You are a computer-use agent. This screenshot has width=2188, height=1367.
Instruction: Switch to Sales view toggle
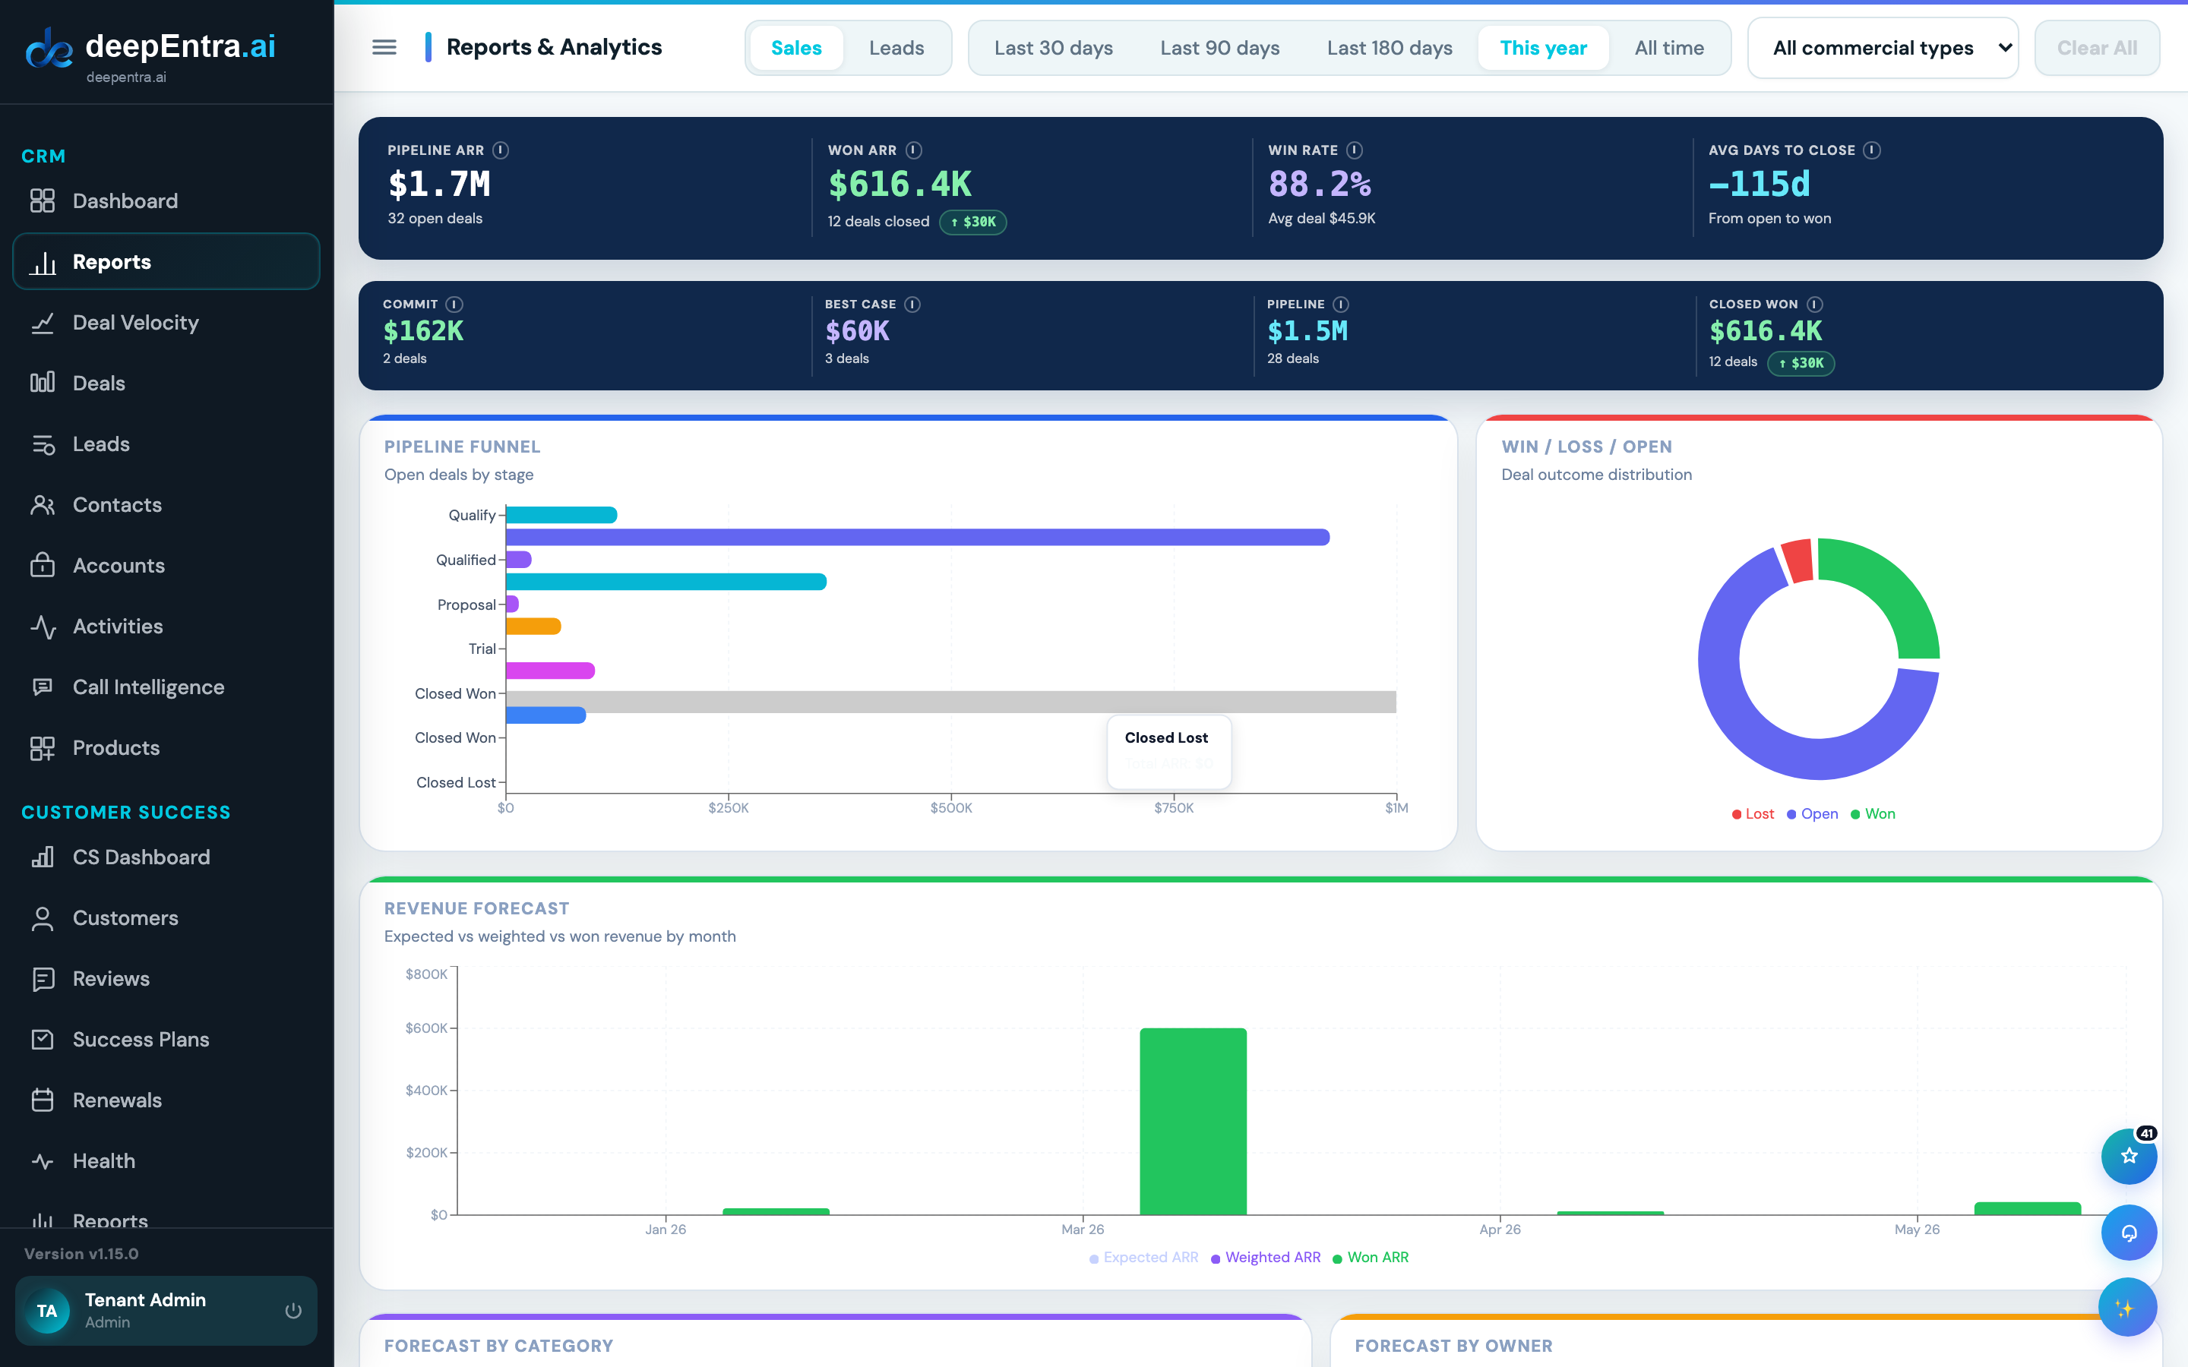[x=795, y=48]
